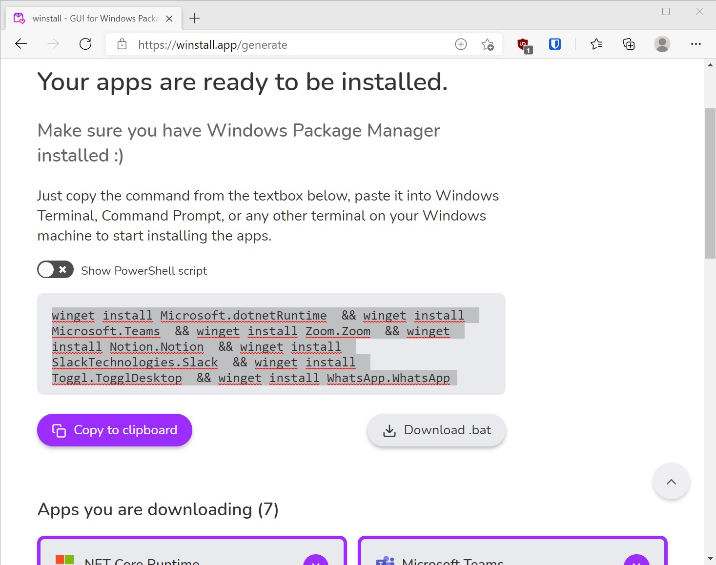Open the uBlock Origin extension
This screenshot has width=716, height=565.
pyautogui.click(x=524, y=45)
